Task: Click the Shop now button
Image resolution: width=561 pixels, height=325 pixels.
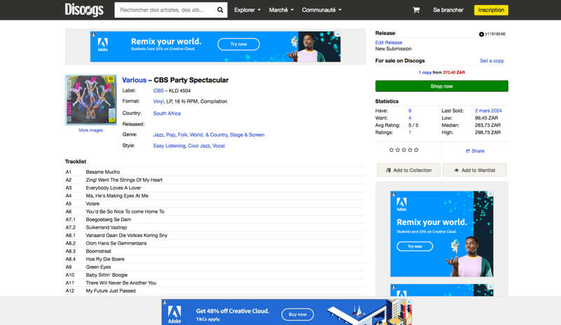Action: coord(442,86)
